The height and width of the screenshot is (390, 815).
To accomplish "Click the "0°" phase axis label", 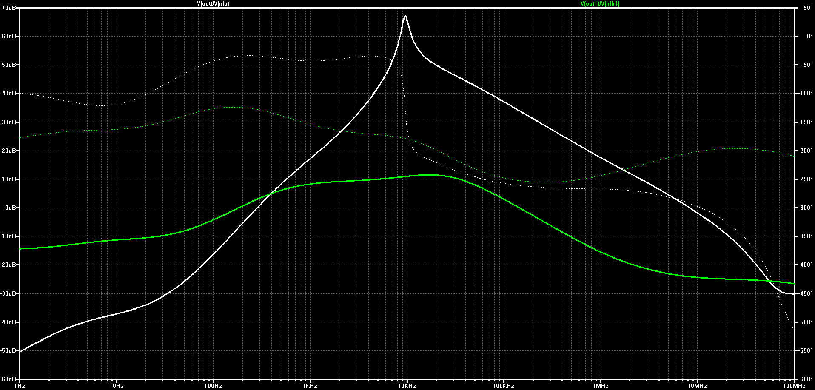I will pyautogui.click(x=809, y=36).
